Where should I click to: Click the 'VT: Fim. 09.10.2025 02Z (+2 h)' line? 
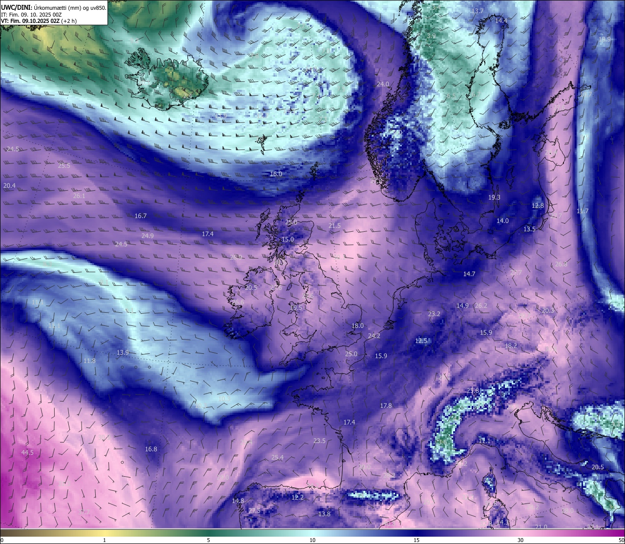pyautogui.click(x=39, y=21)
